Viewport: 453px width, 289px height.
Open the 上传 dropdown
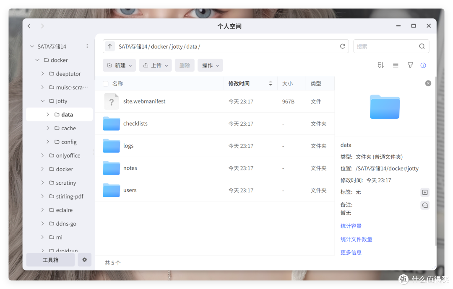point(156,65)
